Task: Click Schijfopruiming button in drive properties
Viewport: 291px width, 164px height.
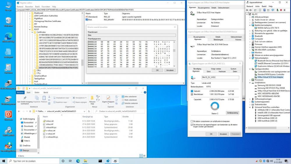Action: (x=232, y=113)
